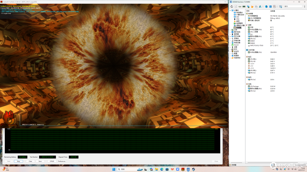Open Preferences in the stability test window
Screen dimensions: 307x172
click(x=62, y=161)
